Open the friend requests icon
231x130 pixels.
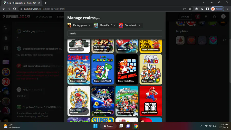[x=215, y=16]
